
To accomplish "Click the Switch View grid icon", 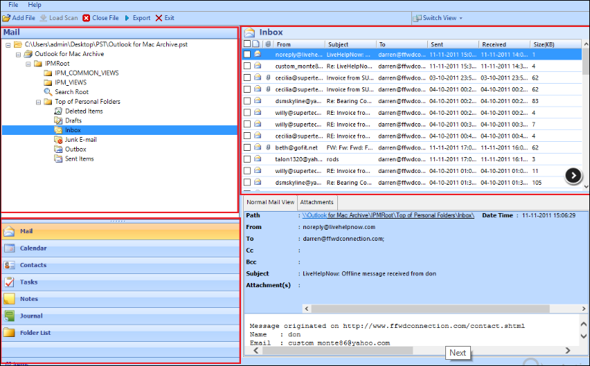I will click(x=417, y=18).
